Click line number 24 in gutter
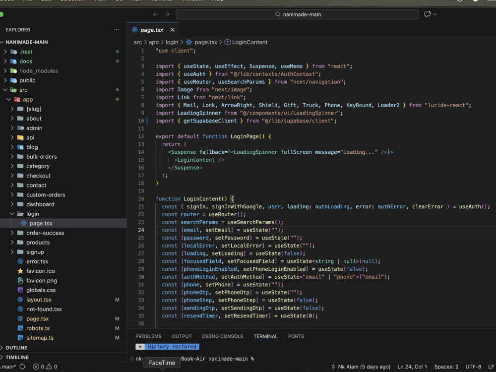The image size is (496, 372). pos(141,230)
